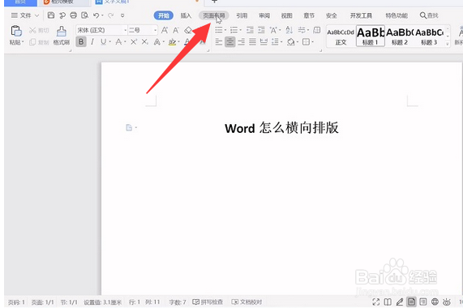Apply the 标题 1 heading style

tap(371, 36)
